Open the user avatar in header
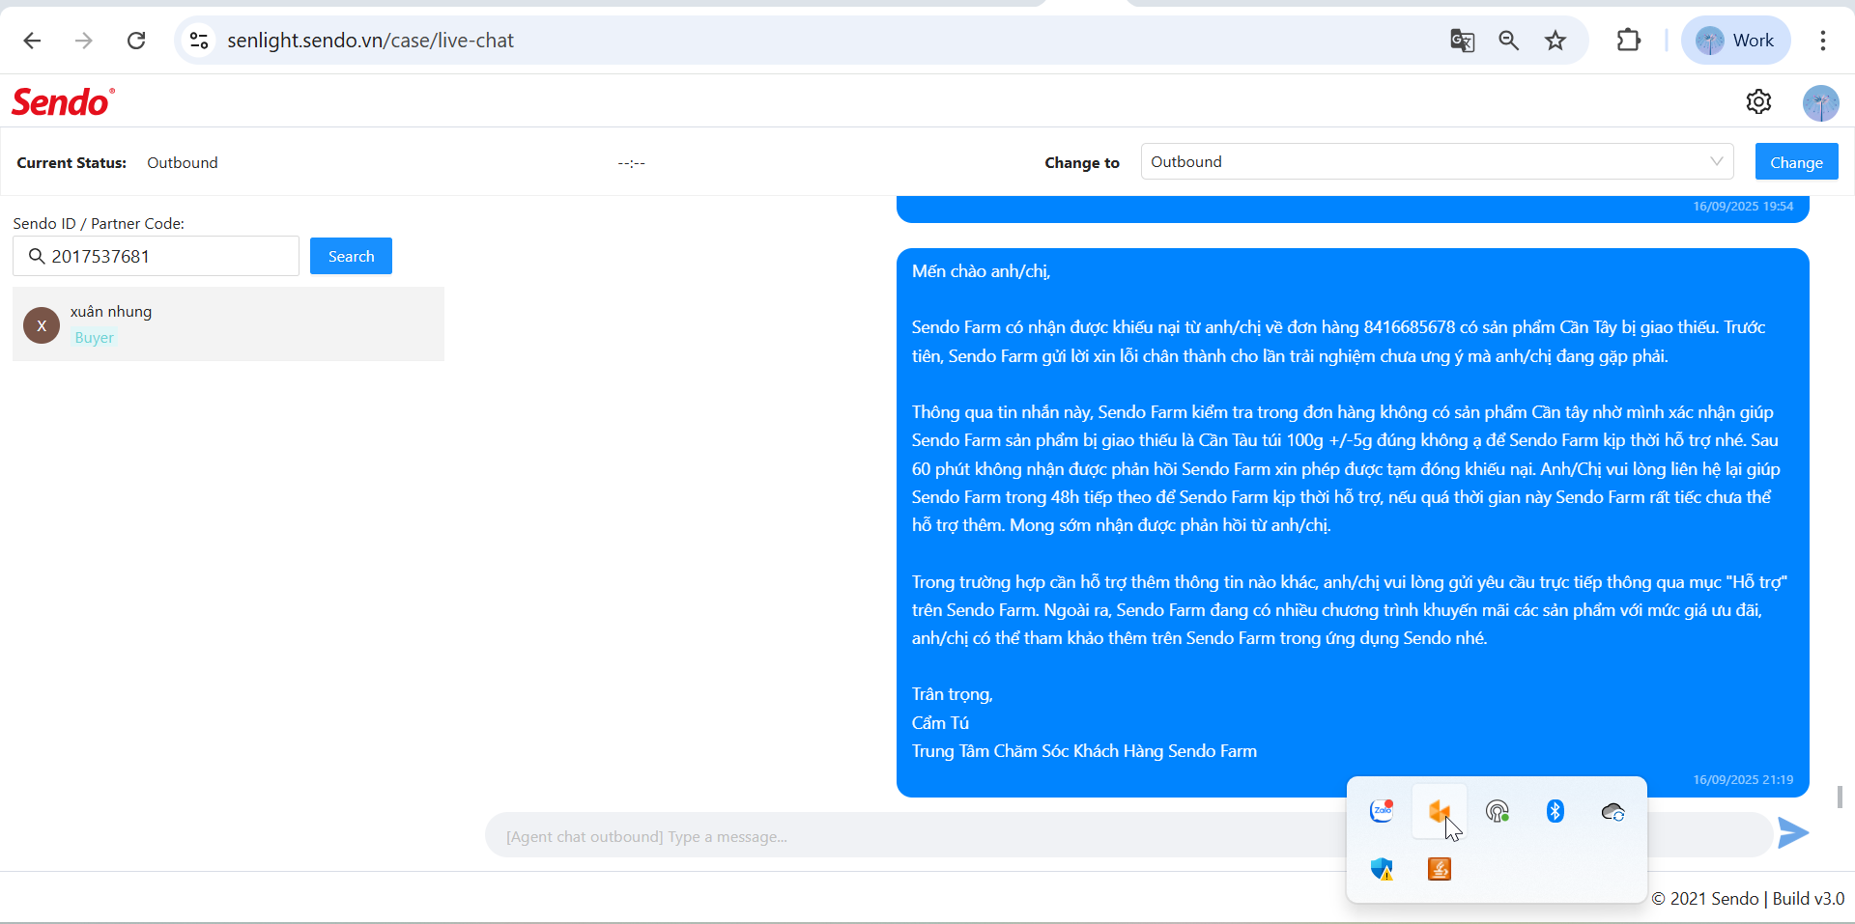Image resolution: width=1855 pixels, height=924 pixels. pos(1820,102)
